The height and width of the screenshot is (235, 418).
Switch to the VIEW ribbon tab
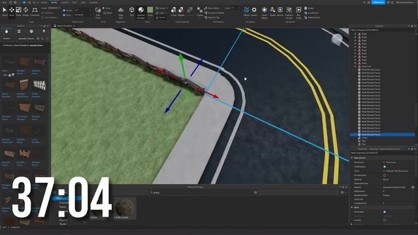[83, 3]
